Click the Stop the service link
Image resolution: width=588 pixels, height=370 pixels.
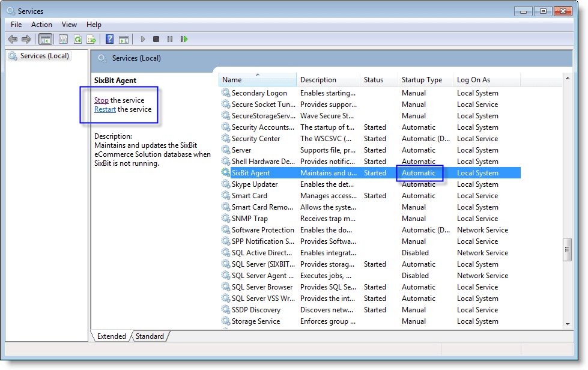(102, 100)
